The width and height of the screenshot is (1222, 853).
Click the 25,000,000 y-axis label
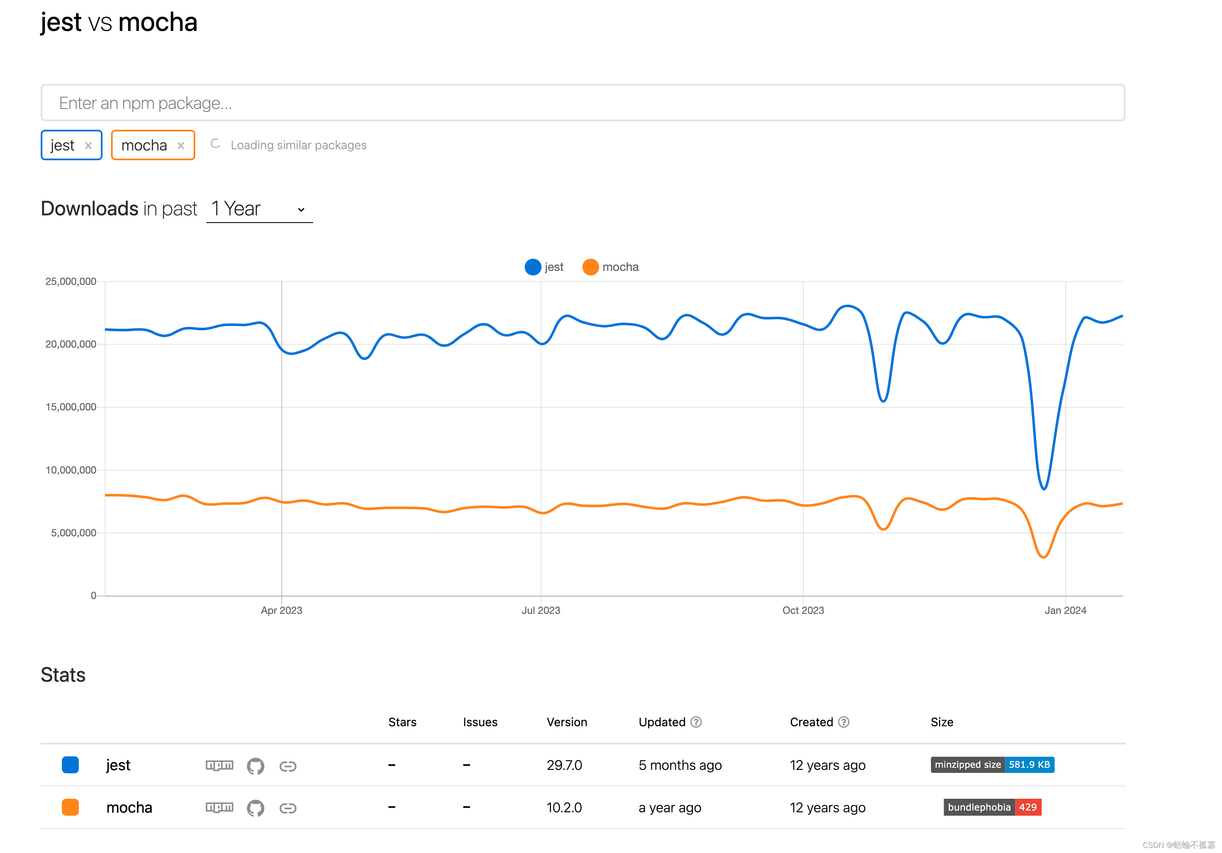(x=71, y=281)
